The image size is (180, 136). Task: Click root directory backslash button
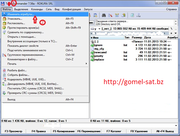tap(171, 29)
